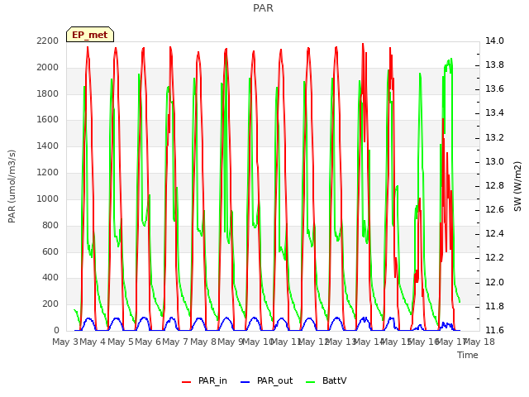This screenshot has width=529, height=397.
Task: Click the PAR chart title
Action: tap(263, 7)
